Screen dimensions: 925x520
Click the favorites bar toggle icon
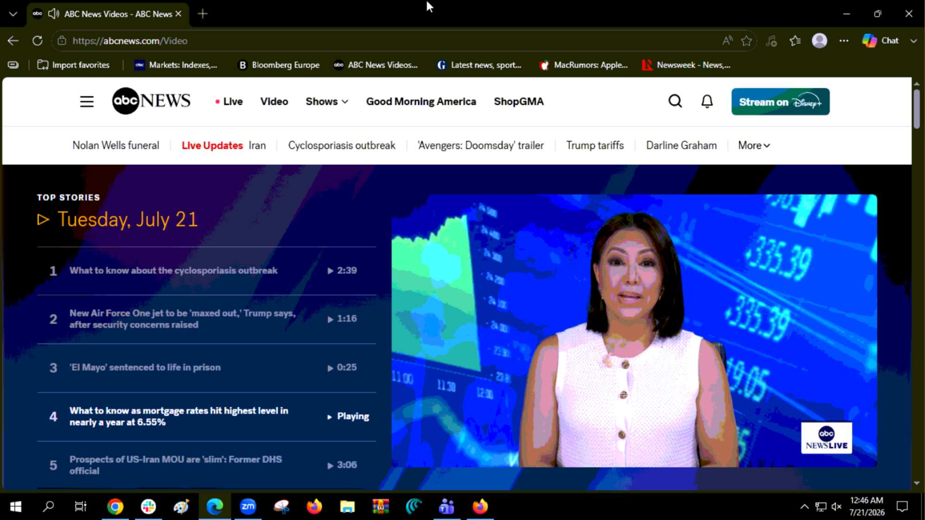(x=13, y=65)
